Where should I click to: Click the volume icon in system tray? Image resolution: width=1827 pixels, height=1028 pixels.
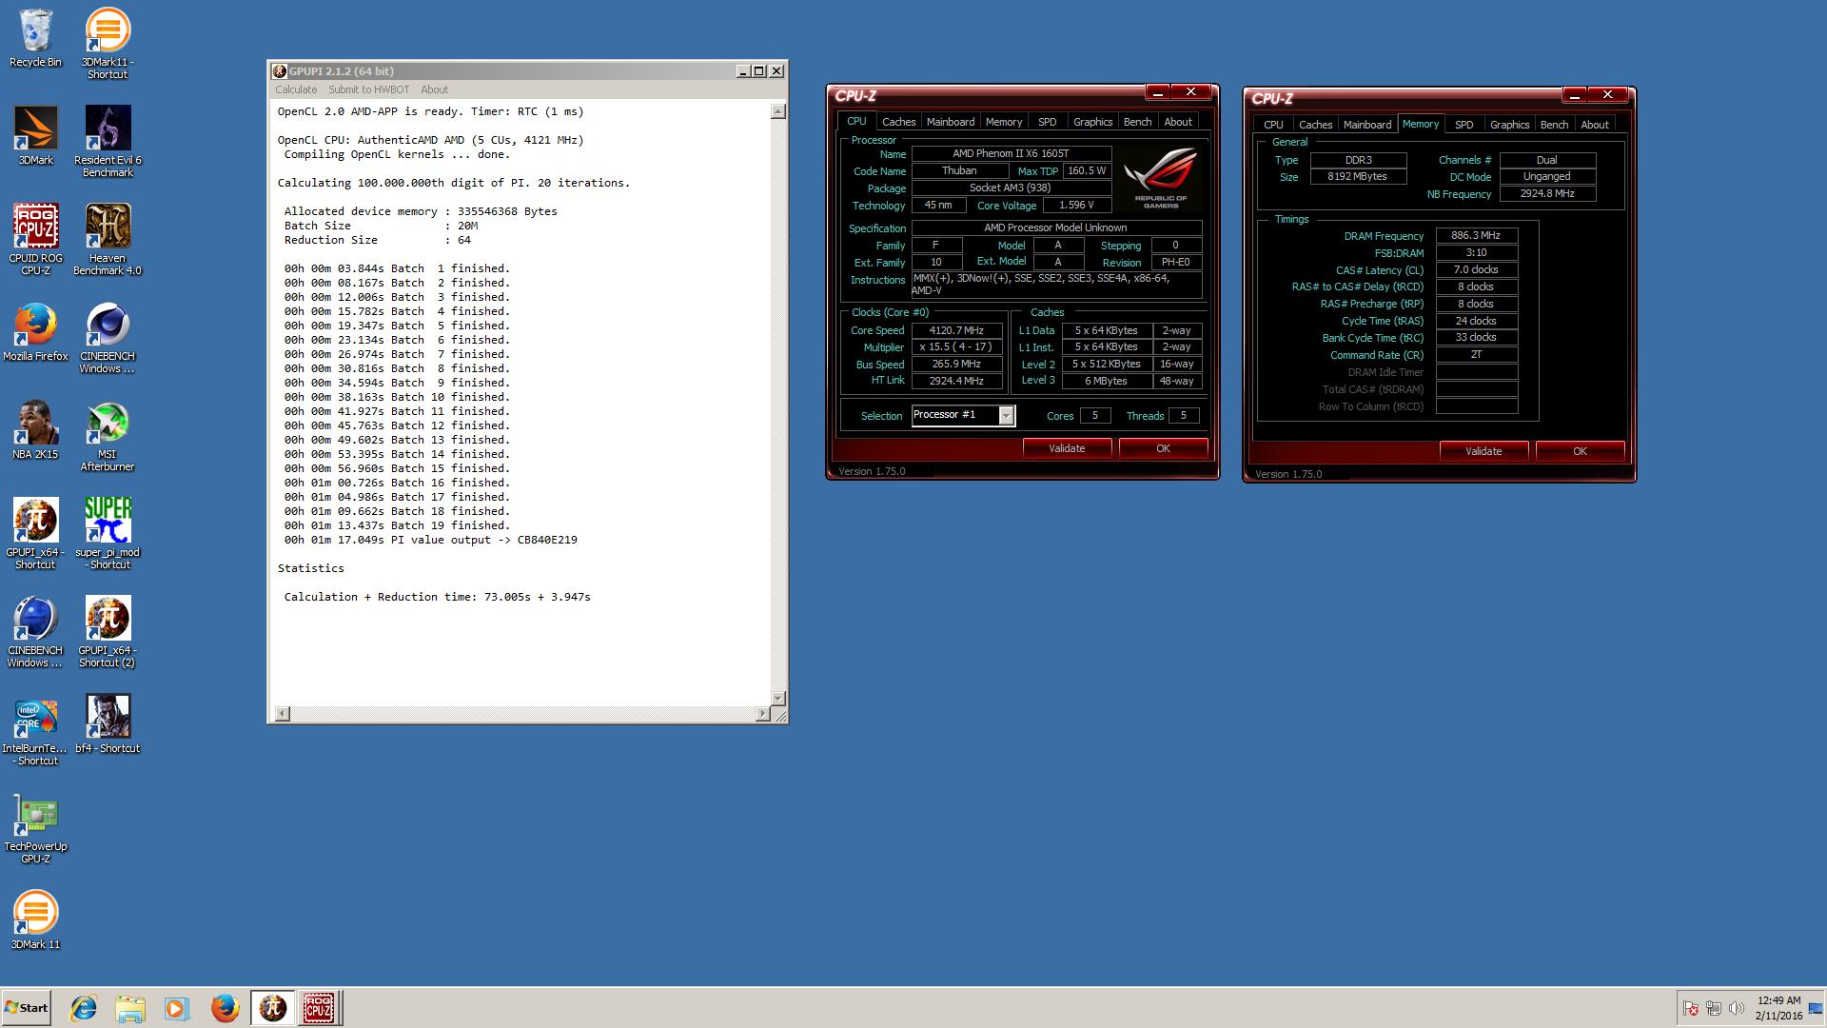[x=1736, y=1008]
